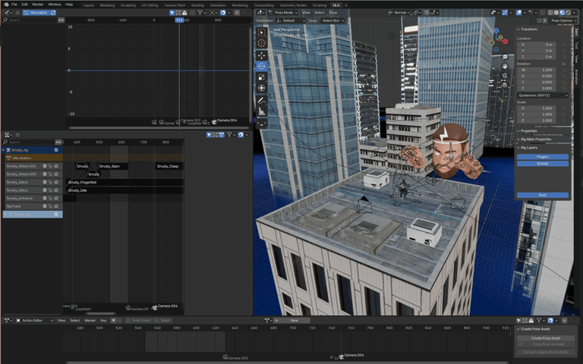Toggle the Smully_entrance track checkbox
The width and height of the screenshot is (583, 364).
tap(45, 198)
